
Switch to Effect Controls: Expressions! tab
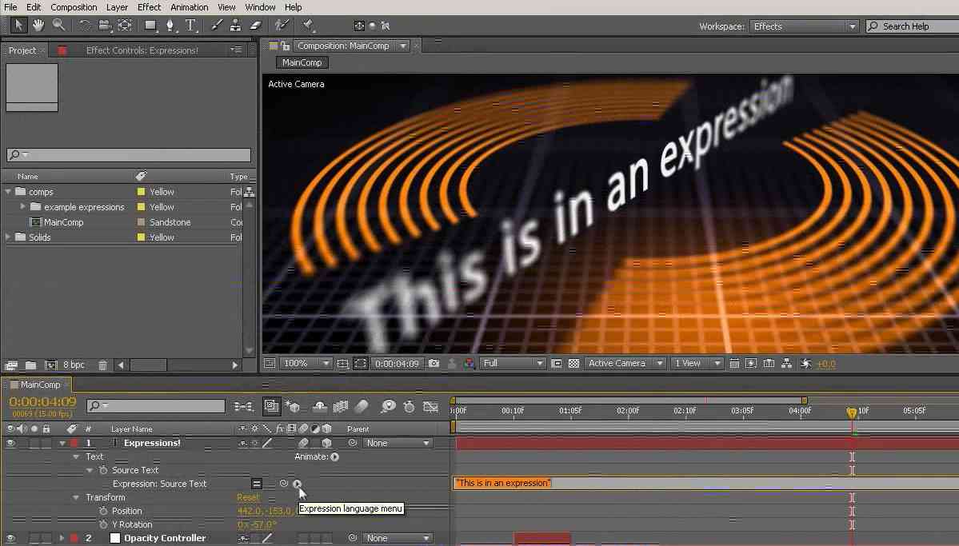point(142,50)
